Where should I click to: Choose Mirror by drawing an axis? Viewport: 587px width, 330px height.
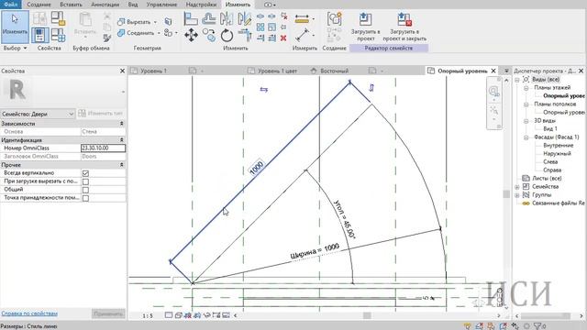(x=244, y=18)
